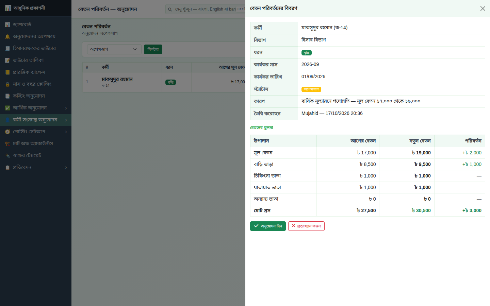The width and height of the screenshot is (490, 306).
Task: Click the ড্যাশবোর্ড chart icon in sidebar
Action: 7,24
